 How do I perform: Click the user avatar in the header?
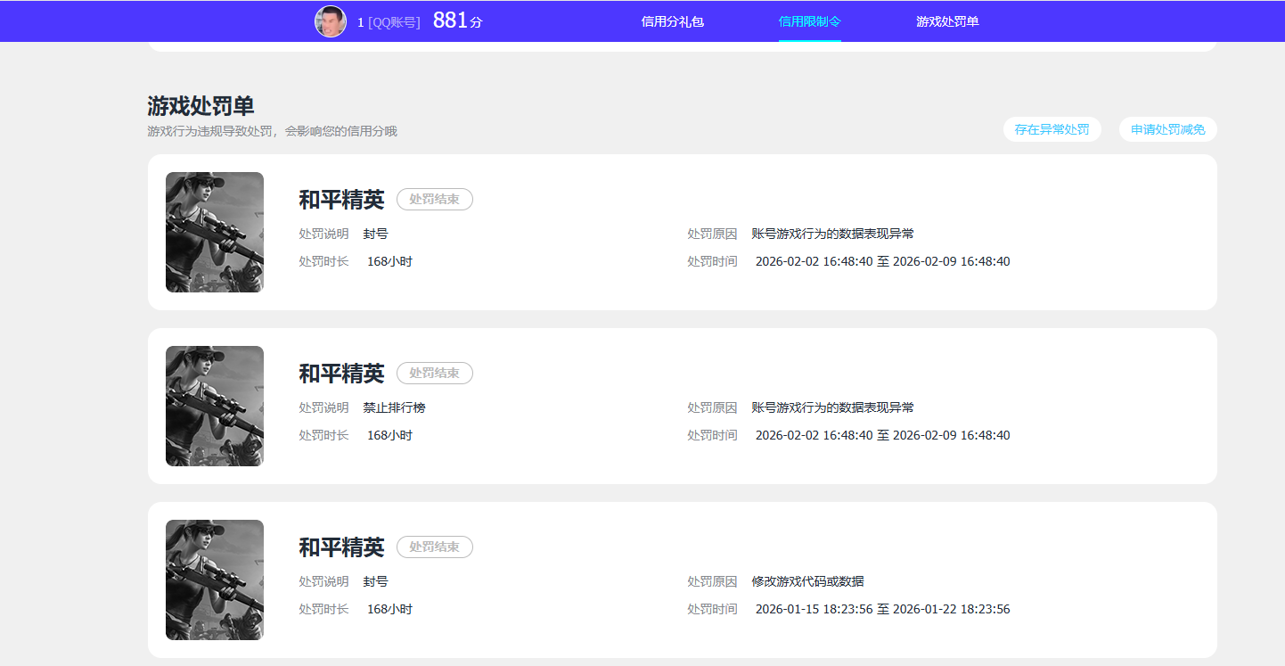tap(331, 21)
